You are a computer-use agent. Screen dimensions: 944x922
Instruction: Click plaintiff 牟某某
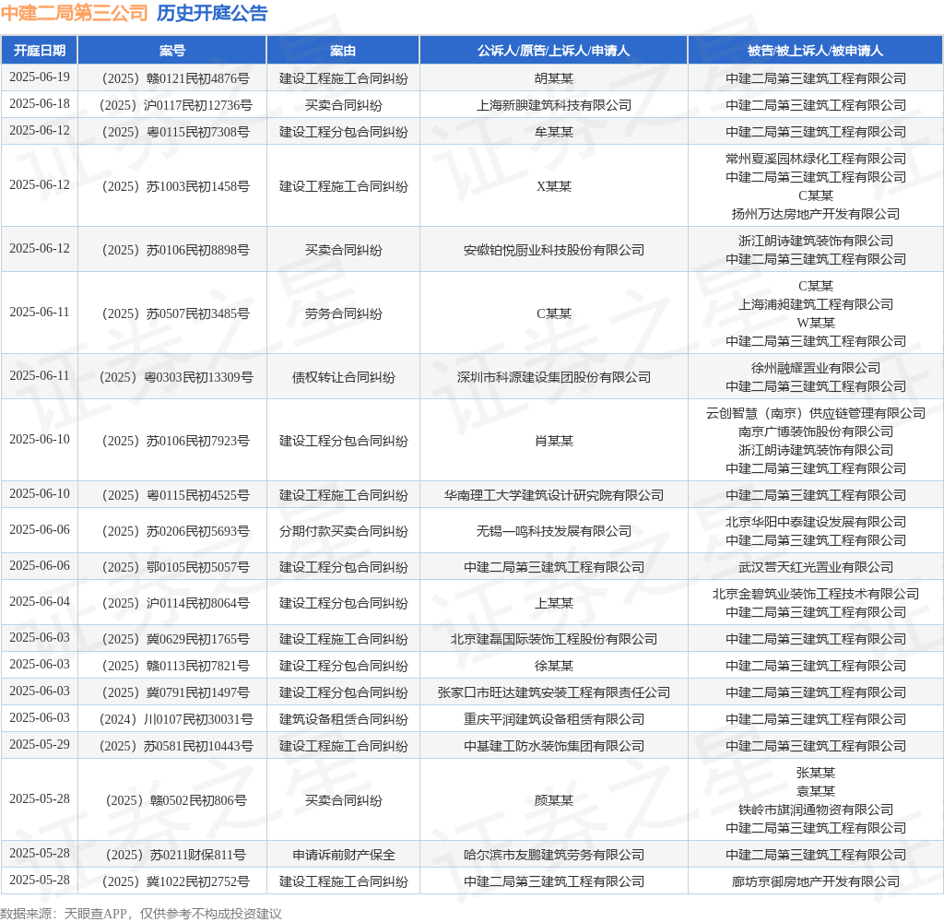pos(554,132)
